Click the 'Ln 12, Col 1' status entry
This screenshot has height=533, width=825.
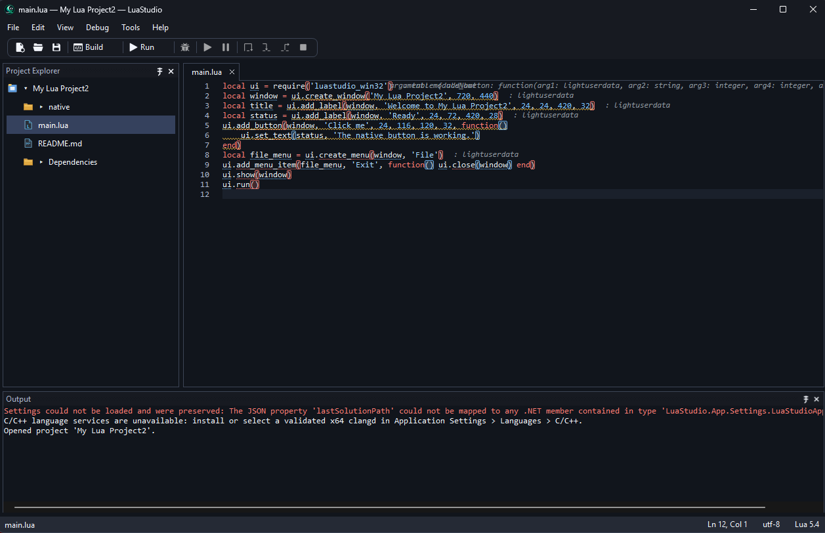[727, 524]
